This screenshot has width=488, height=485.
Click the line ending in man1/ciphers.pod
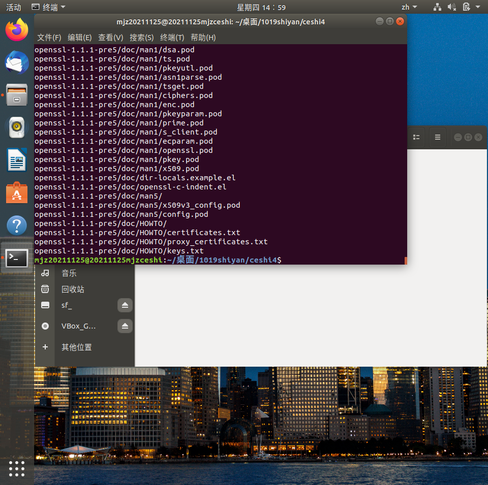pos(124,95)
